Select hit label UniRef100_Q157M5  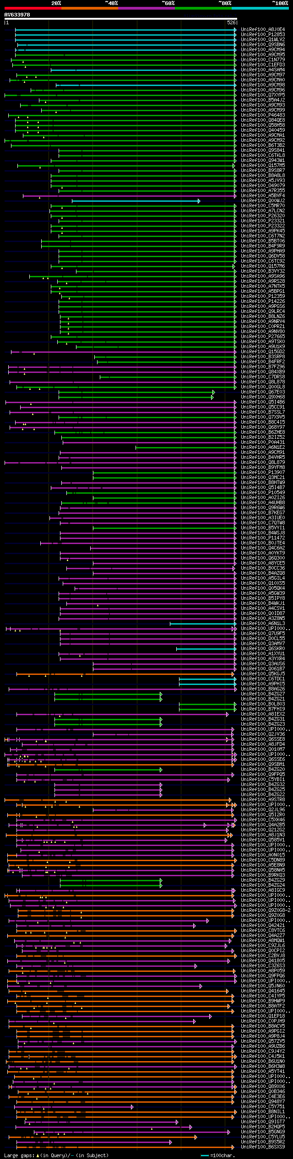pyautogui.click(x=263, y=166)
